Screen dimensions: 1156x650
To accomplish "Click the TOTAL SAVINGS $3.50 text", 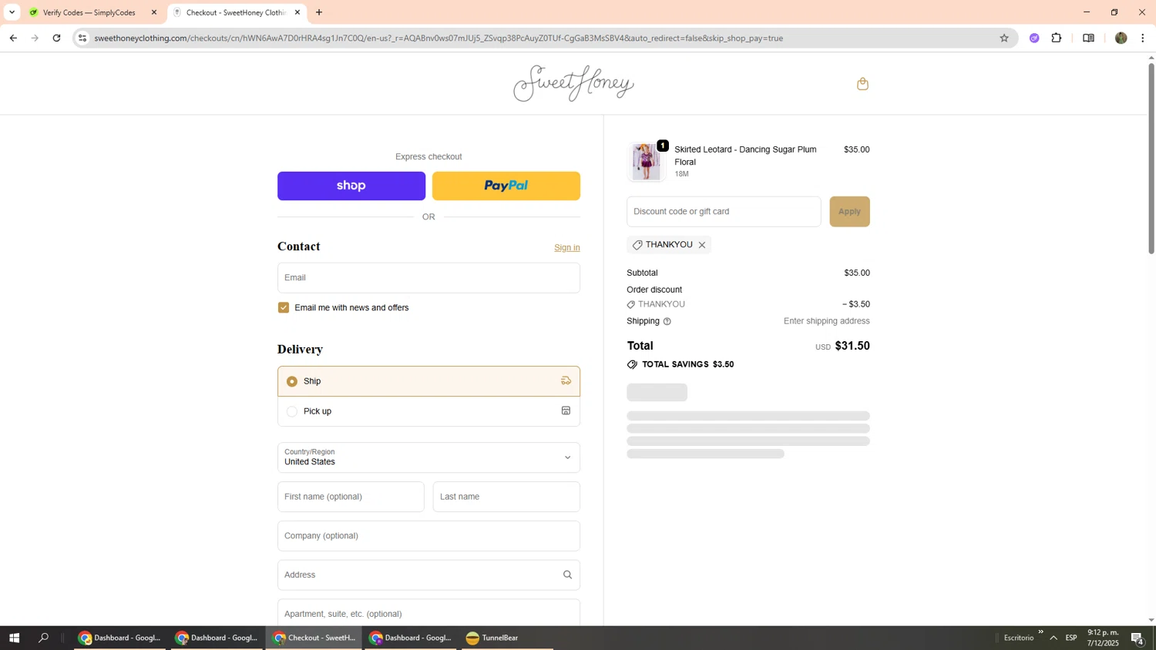I will pyautogui.click(x=687, y=364).
